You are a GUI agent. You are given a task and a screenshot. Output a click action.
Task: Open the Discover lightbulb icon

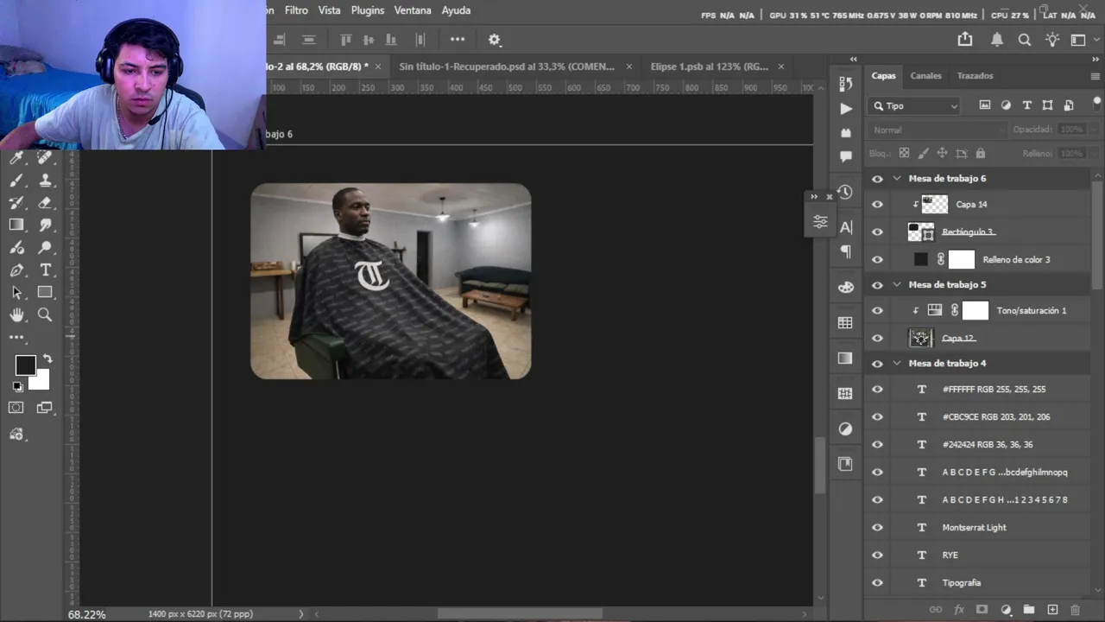pos(1051,39)
